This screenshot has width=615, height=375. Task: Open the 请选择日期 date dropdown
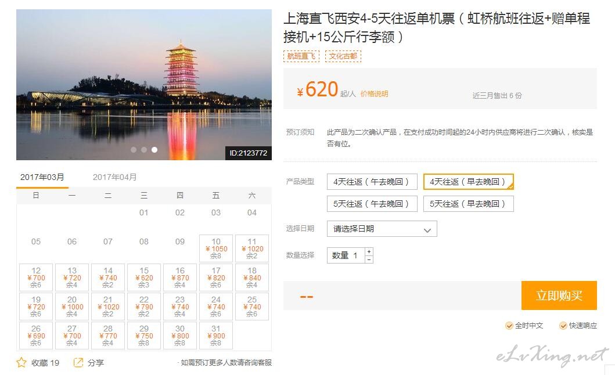pos(382,229)
